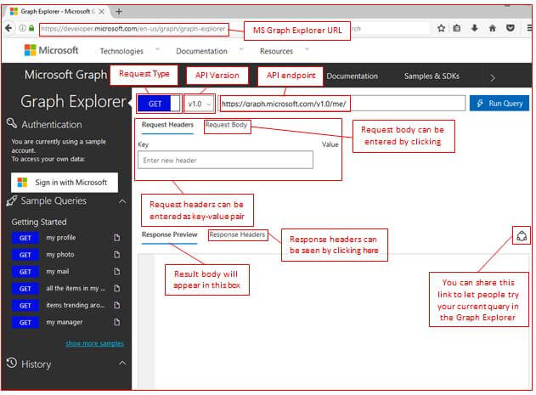Go to the browser home icon

click(492, 28)
